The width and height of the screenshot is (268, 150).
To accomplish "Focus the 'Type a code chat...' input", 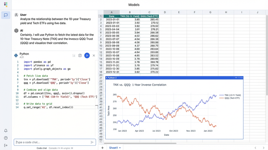I will coord(55,142).
